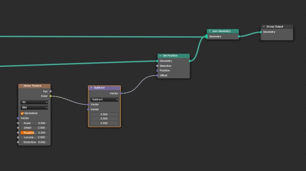Click the Fac output socket
This screenshot has width=306, height=171.
tap(50, 91)
